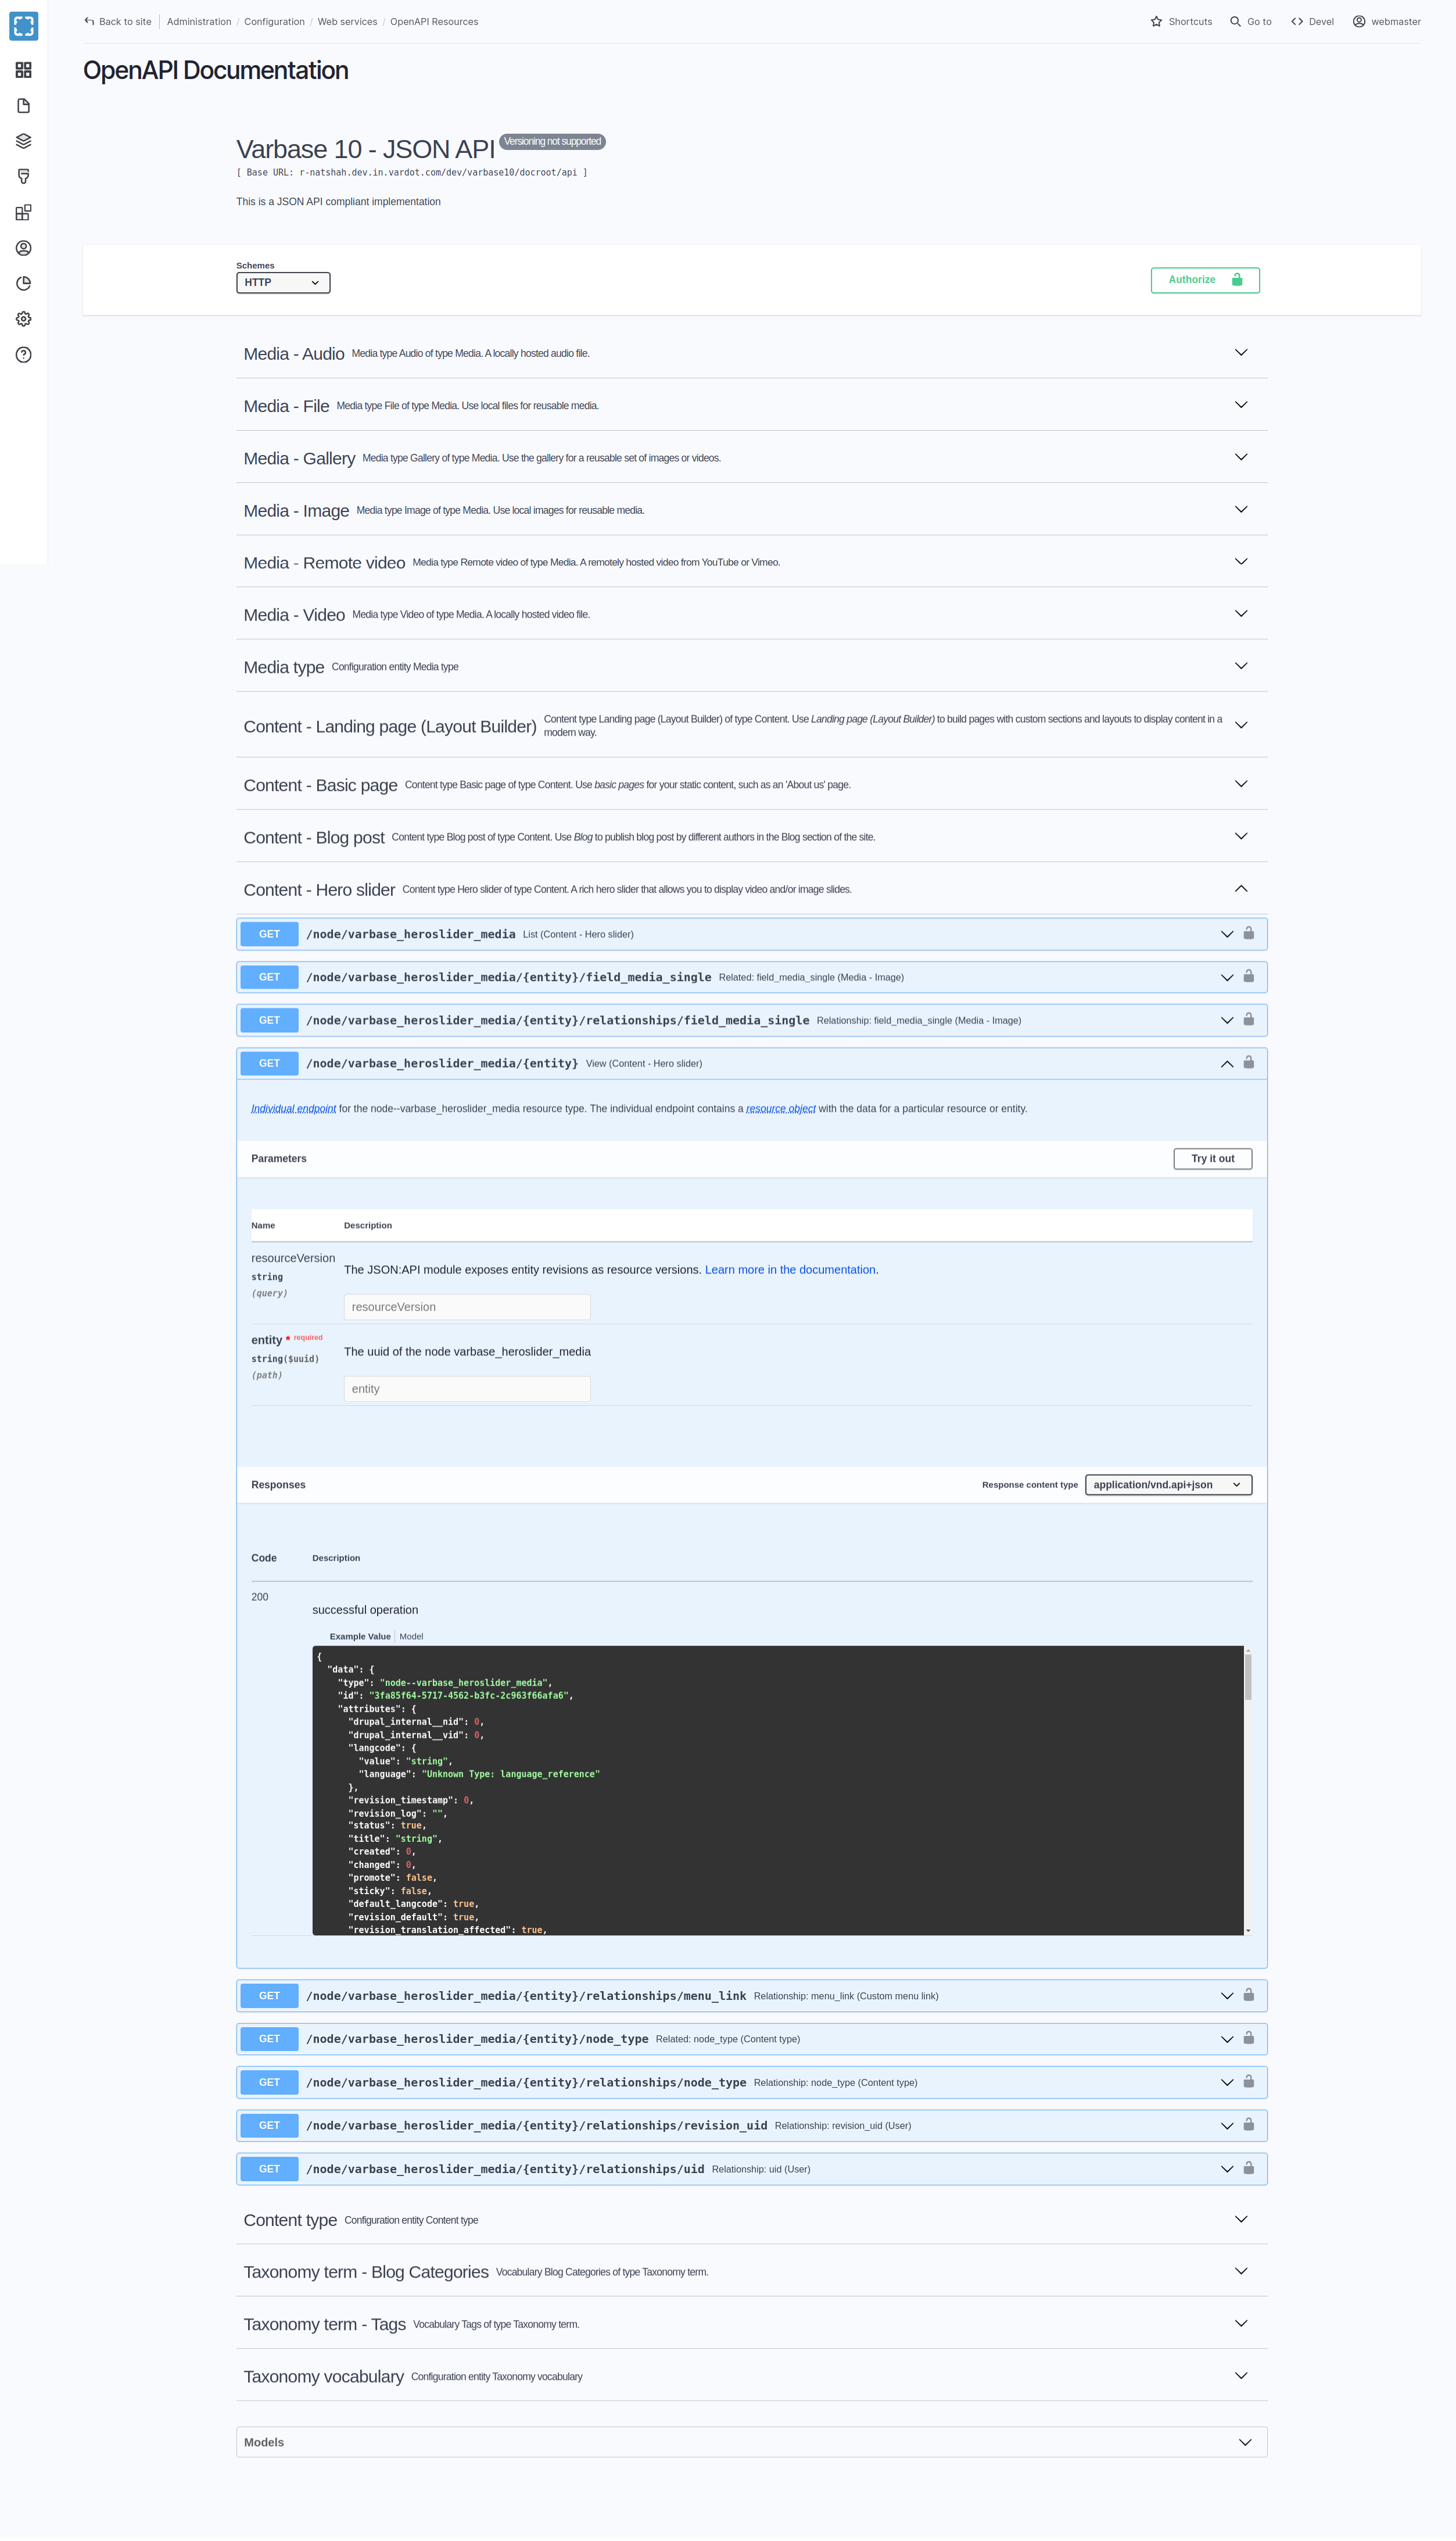Click the Shortcuts star icon
Viewport: 1456px width, 2541px height.
[1157, 22]
